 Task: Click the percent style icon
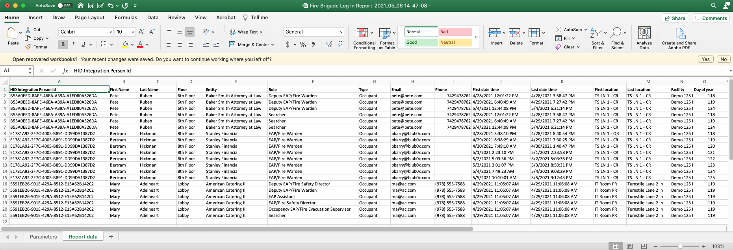tap(302, 44)
